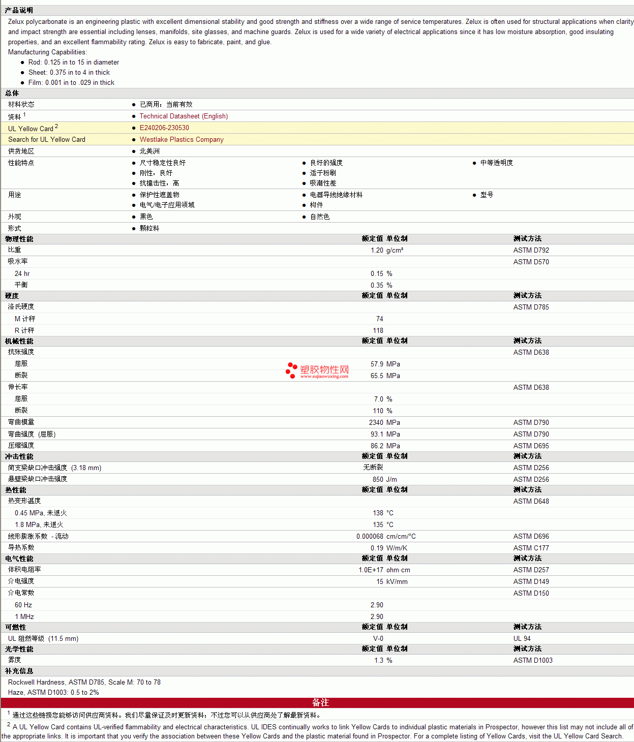Click ASTM D150 test method

tap(531, 593)
